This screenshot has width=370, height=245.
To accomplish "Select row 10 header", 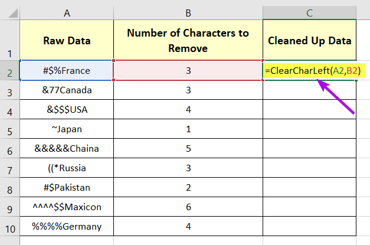I will [9, 226].
